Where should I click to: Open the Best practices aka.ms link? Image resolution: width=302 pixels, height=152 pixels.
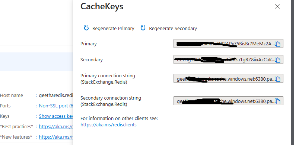pyautogui.click(x=56, y=127)
